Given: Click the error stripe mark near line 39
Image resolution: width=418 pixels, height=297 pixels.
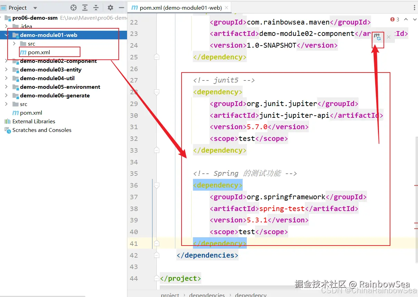Looking at the screenshot, I should 416,223.
